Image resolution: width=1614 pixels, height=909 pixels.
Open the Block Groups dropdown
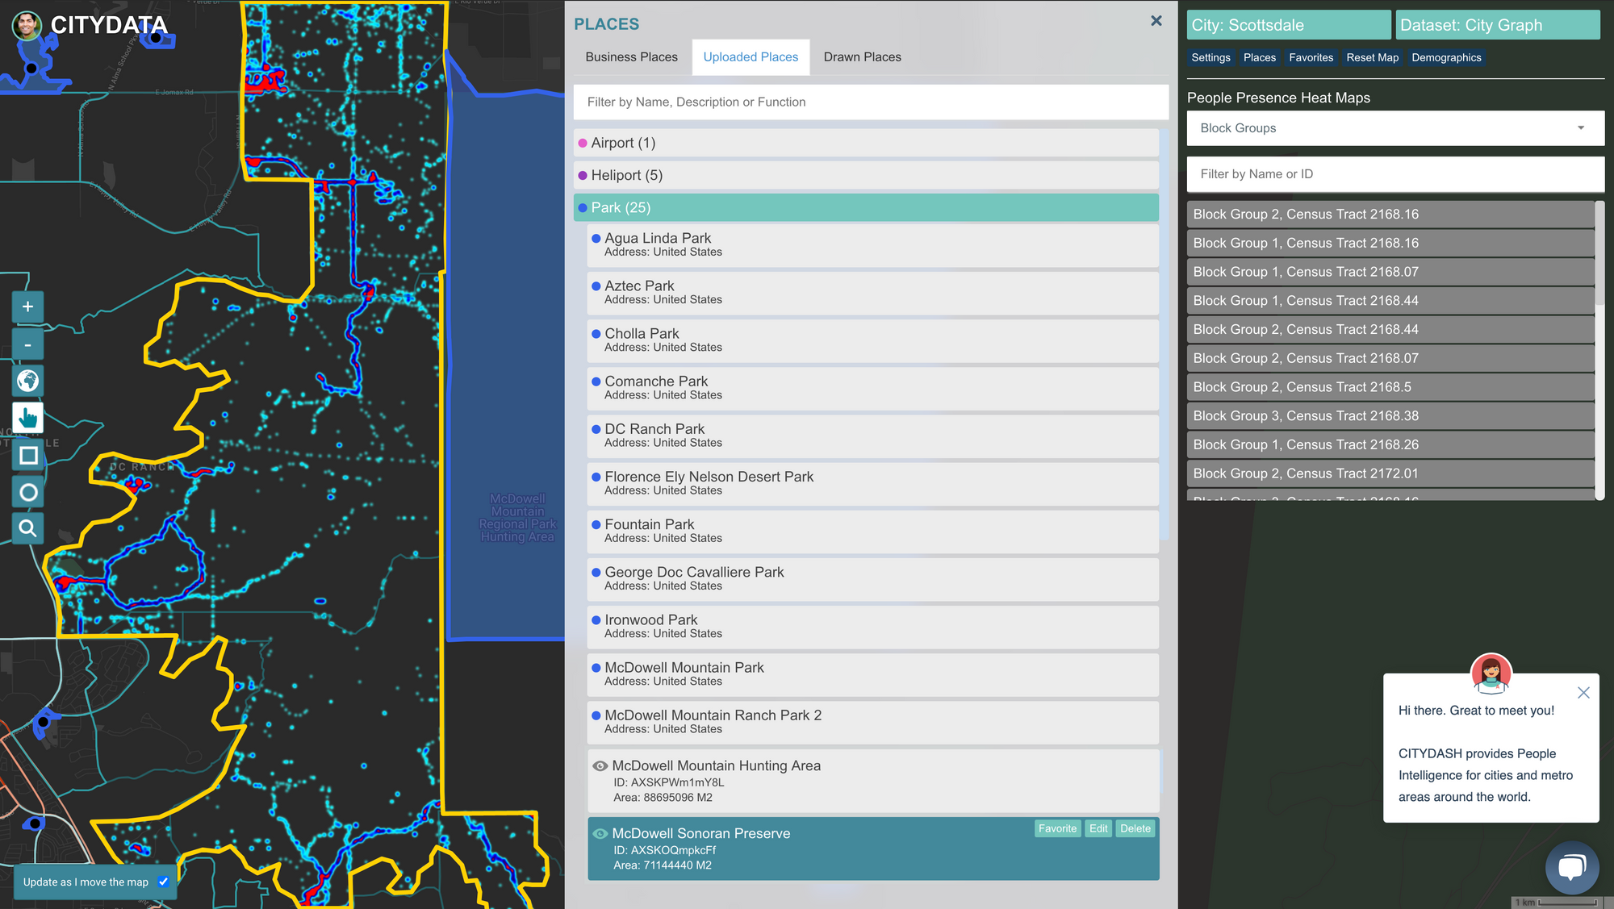tap(1394, 128)
